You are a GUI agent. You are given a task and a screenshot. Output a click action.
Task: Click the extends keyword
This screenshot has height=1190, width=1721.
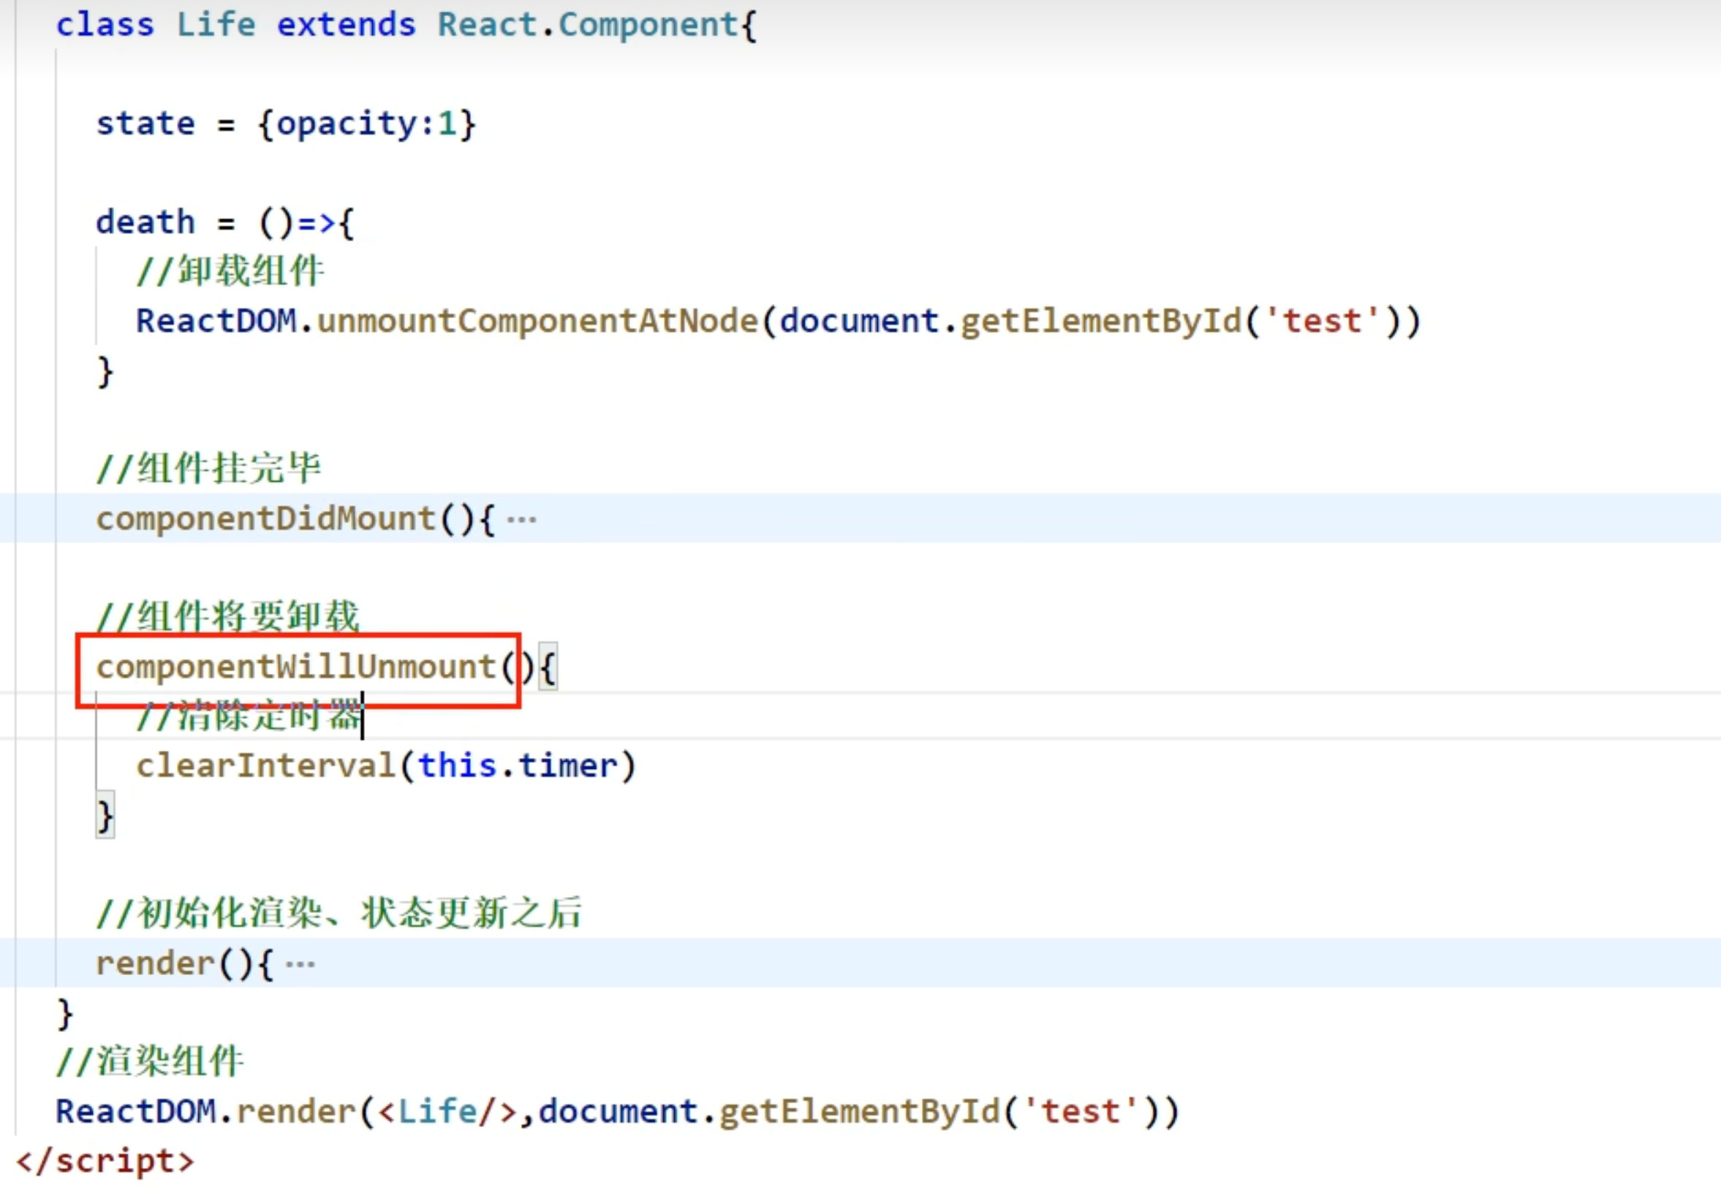click(x=346, y=25)
